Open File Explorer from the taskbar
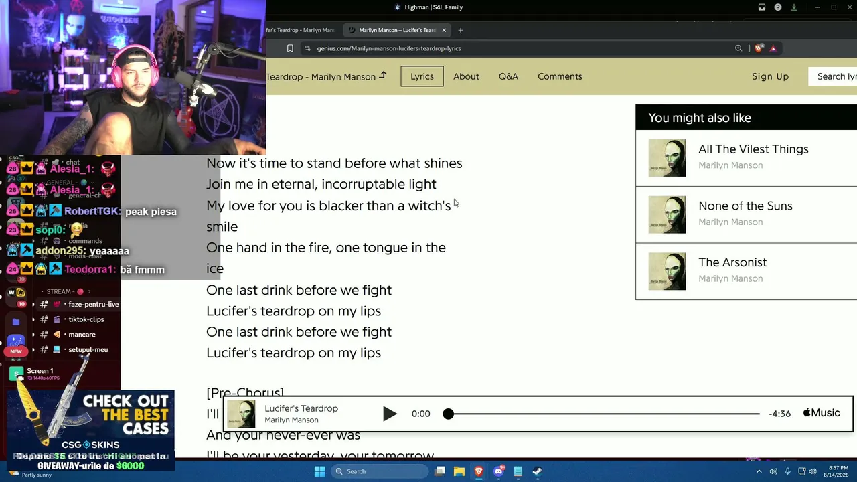857x482 pixels. [459, 471]
